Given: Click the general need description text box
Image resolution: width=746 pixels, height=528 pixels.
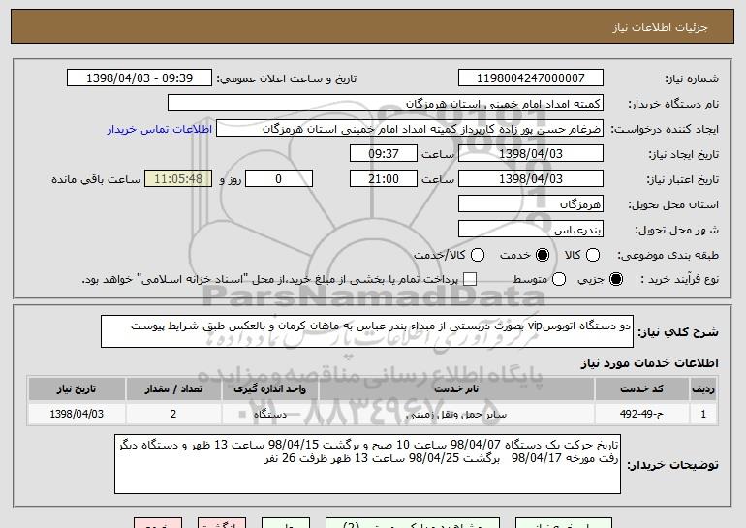Looking at the screenshot, I should pos(367,331).
